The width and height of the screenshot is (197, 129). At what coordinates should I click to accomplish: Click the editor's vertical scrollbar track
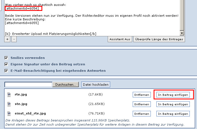pyautogui.click(x=182, y=15)
